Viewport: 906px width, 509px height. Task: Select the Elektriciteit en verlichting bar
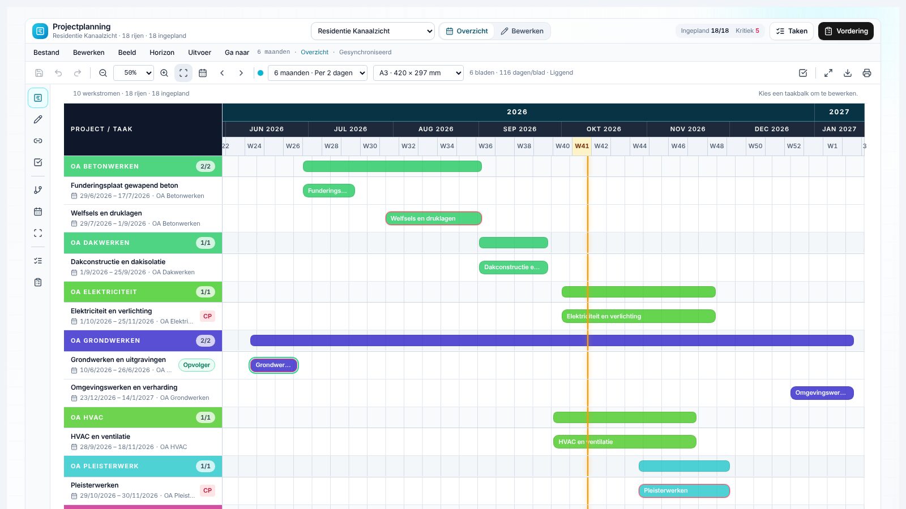(639, 316)
